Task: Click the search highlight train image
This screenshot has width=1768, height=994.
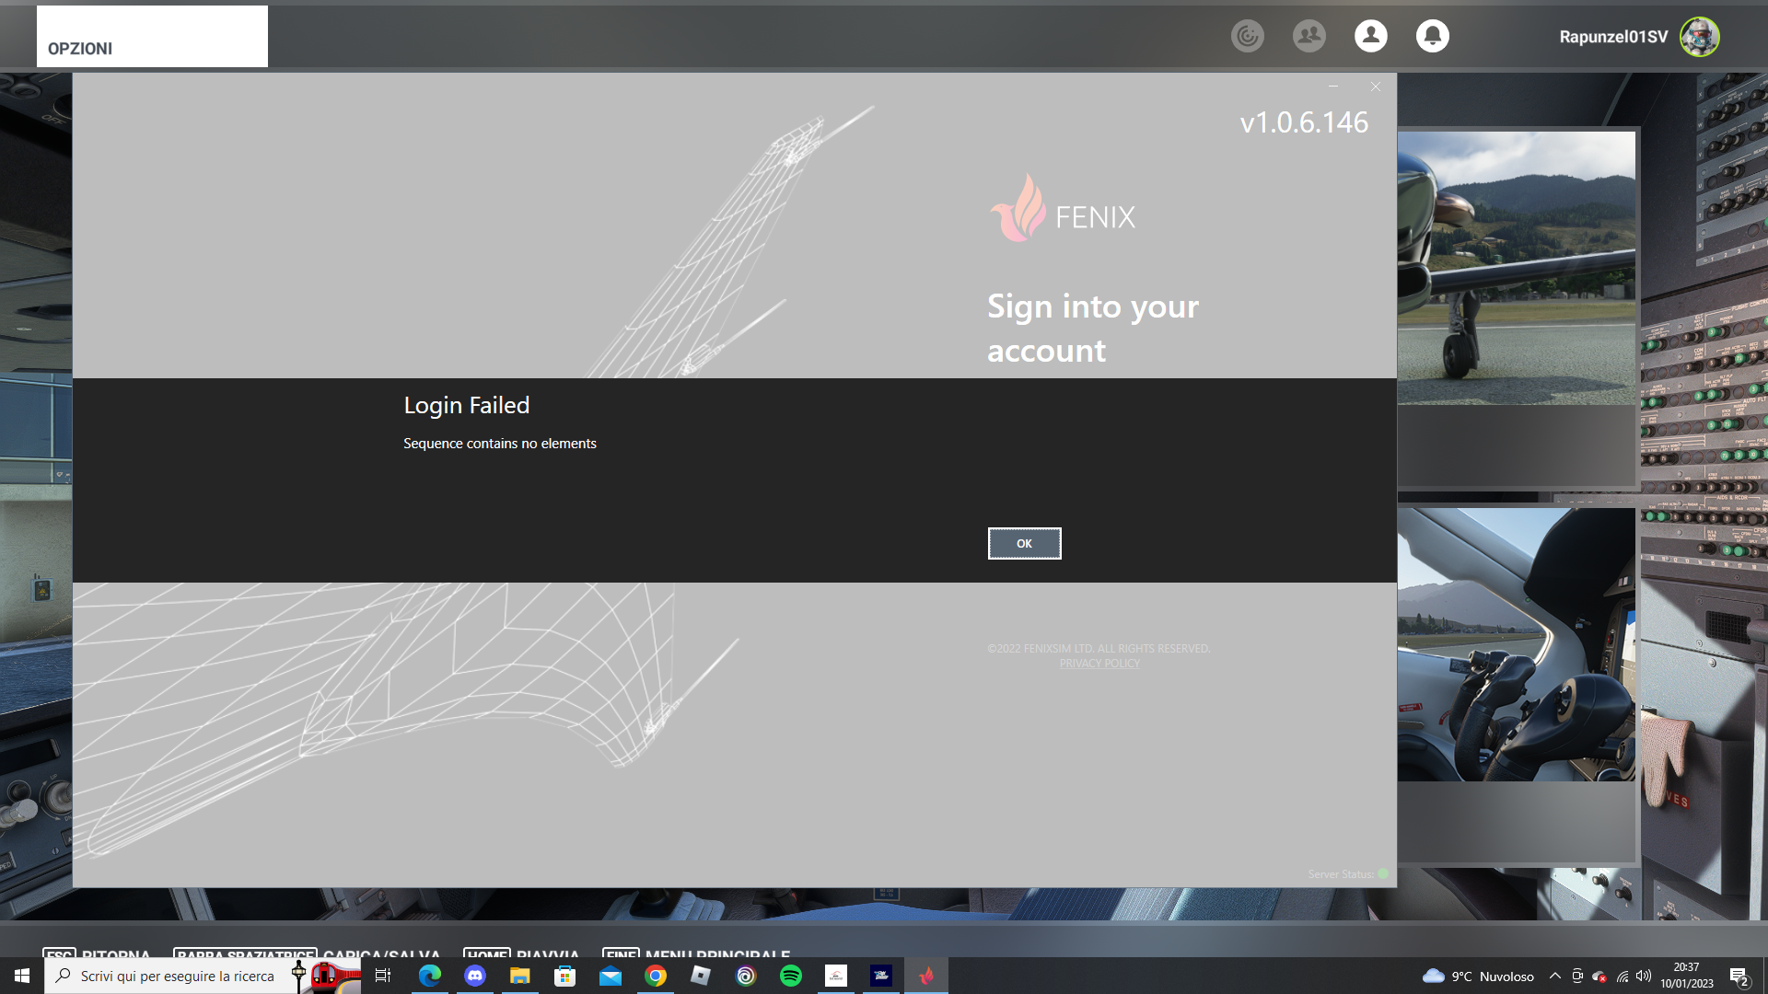Action: pyautogui.click(x=327, y=976)
